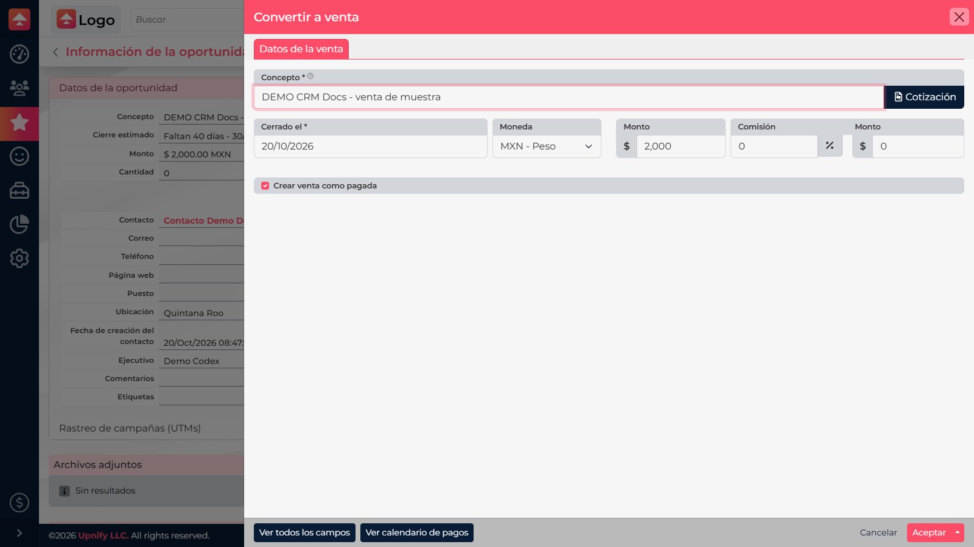Click the Monto field showing 2,000

click(681, 146)
